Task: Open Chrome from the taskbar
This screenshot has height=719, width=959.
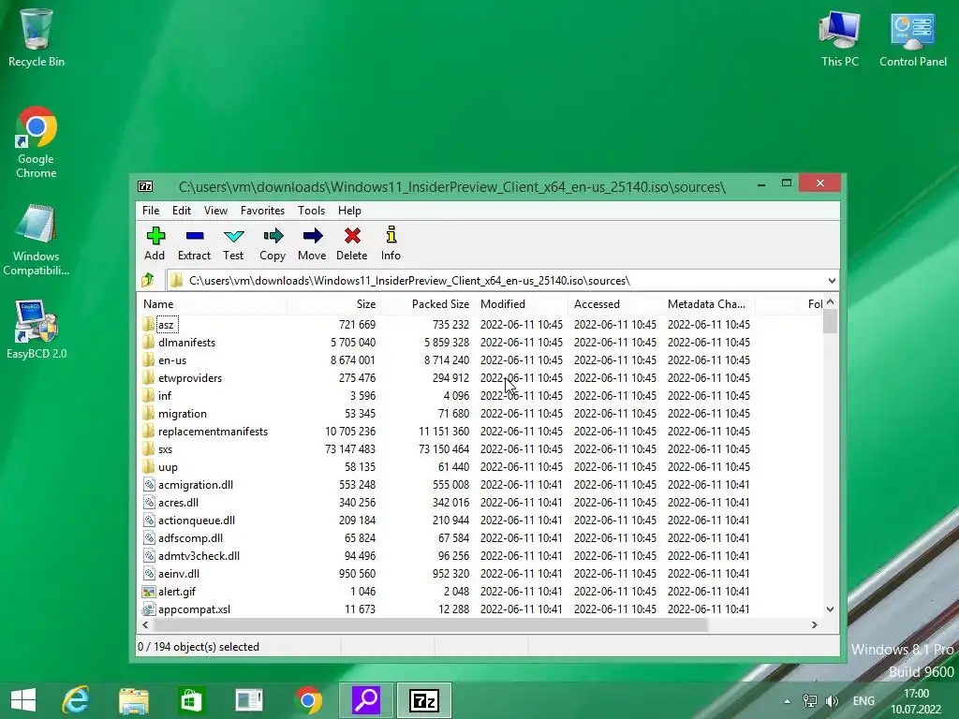Action: click(308, 700)
